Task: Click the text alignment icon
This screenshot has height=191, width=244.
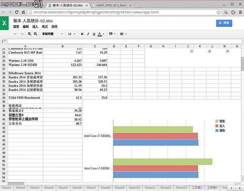Action: point(122,34)
